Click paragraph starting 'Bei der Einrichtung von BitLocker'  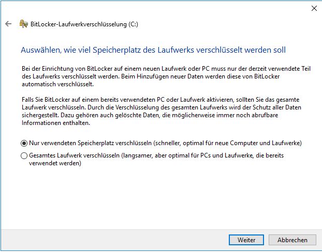pyautogui.click(x=166, y=76)
